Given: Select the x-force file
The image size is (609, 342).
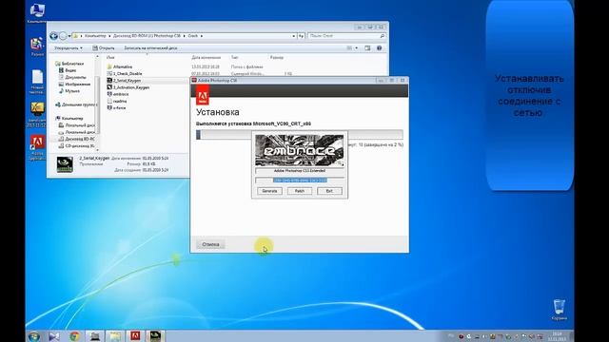Looking at the screenshot, I should pos(116,107).
